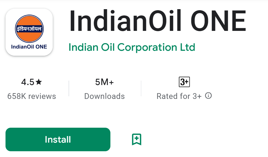Click the word Ltd in developer name

coord(187,48)
